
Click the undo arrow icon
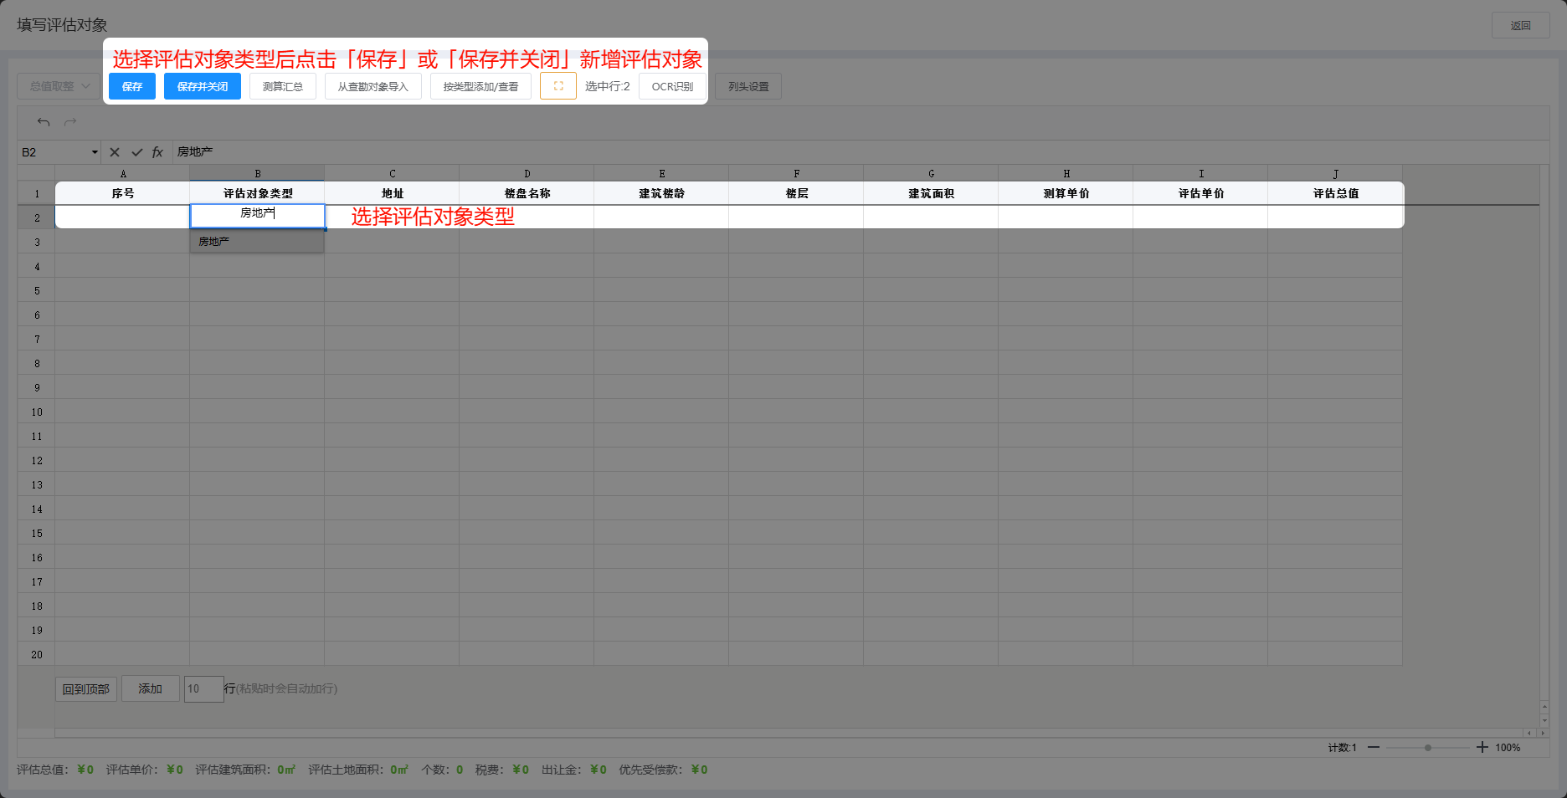pos(44,122)
